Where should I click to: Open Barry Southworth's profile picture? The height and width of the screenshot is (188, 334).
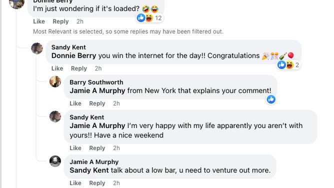[x=55, y=81]
